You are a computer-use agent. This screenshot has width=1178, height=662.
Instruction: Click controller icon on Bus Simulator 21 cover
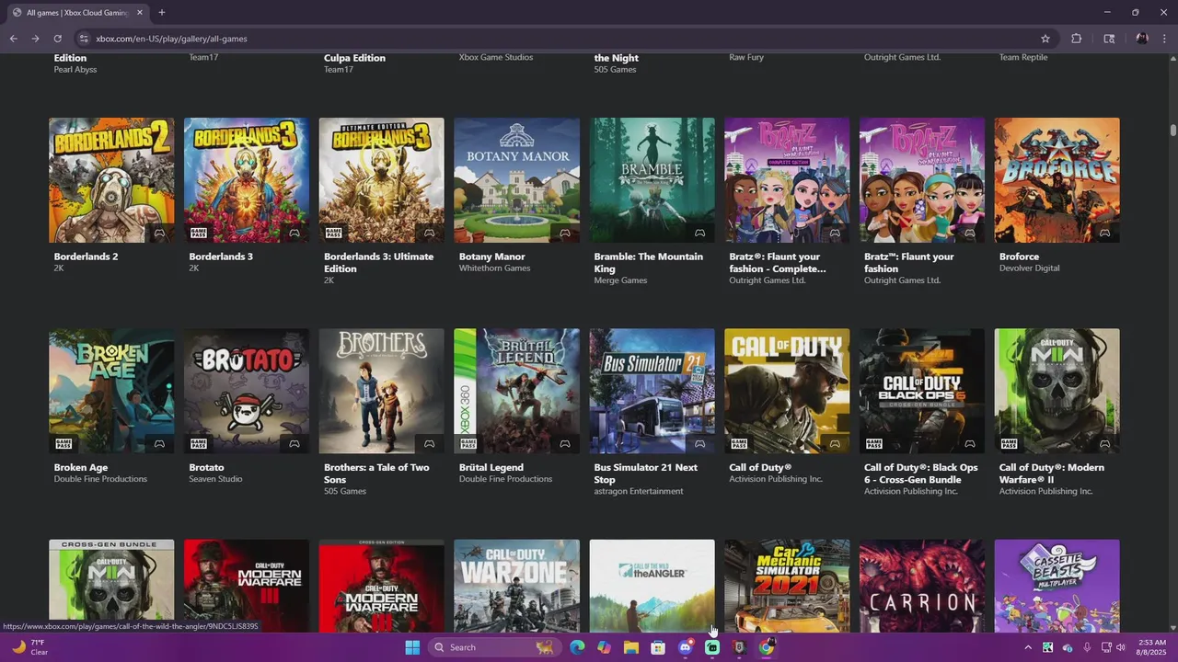(x=699, y=444)
